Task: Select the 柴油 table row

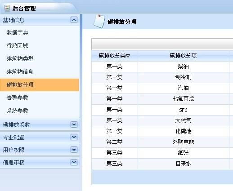Action: pos(162,67)
